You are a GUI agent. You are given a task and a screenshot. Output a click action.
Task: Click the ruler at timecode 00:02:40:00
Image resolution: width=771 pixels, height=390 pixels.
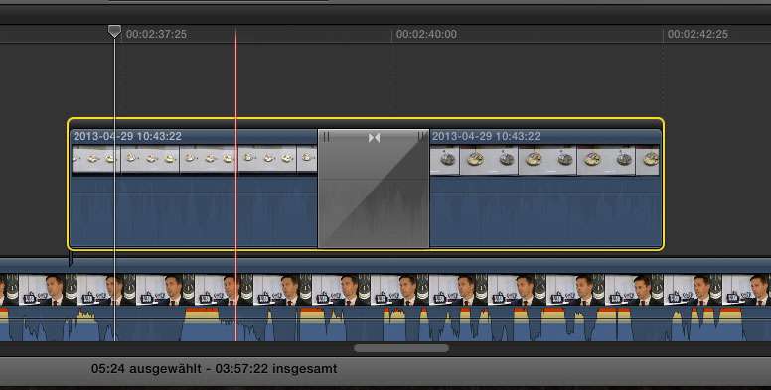pos(426,34)
